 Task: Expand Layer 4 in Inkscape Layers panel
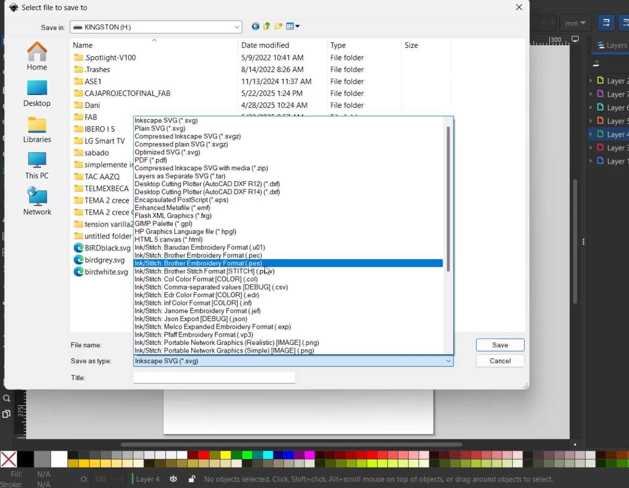tap(591, 134)
